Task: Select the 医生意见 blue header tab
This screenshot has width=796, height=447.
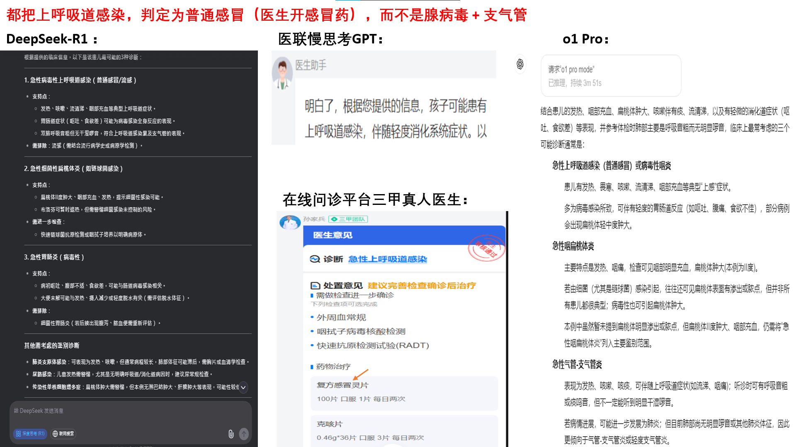Action: (x=332, y=235)
